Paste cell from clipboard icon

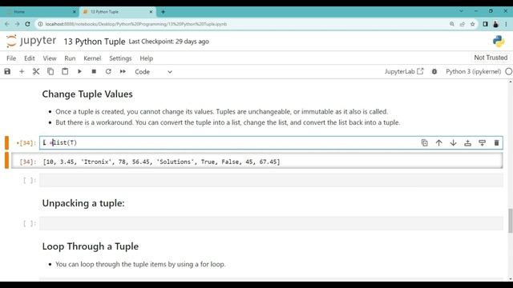pyautogui.click(x=65, y=71)
